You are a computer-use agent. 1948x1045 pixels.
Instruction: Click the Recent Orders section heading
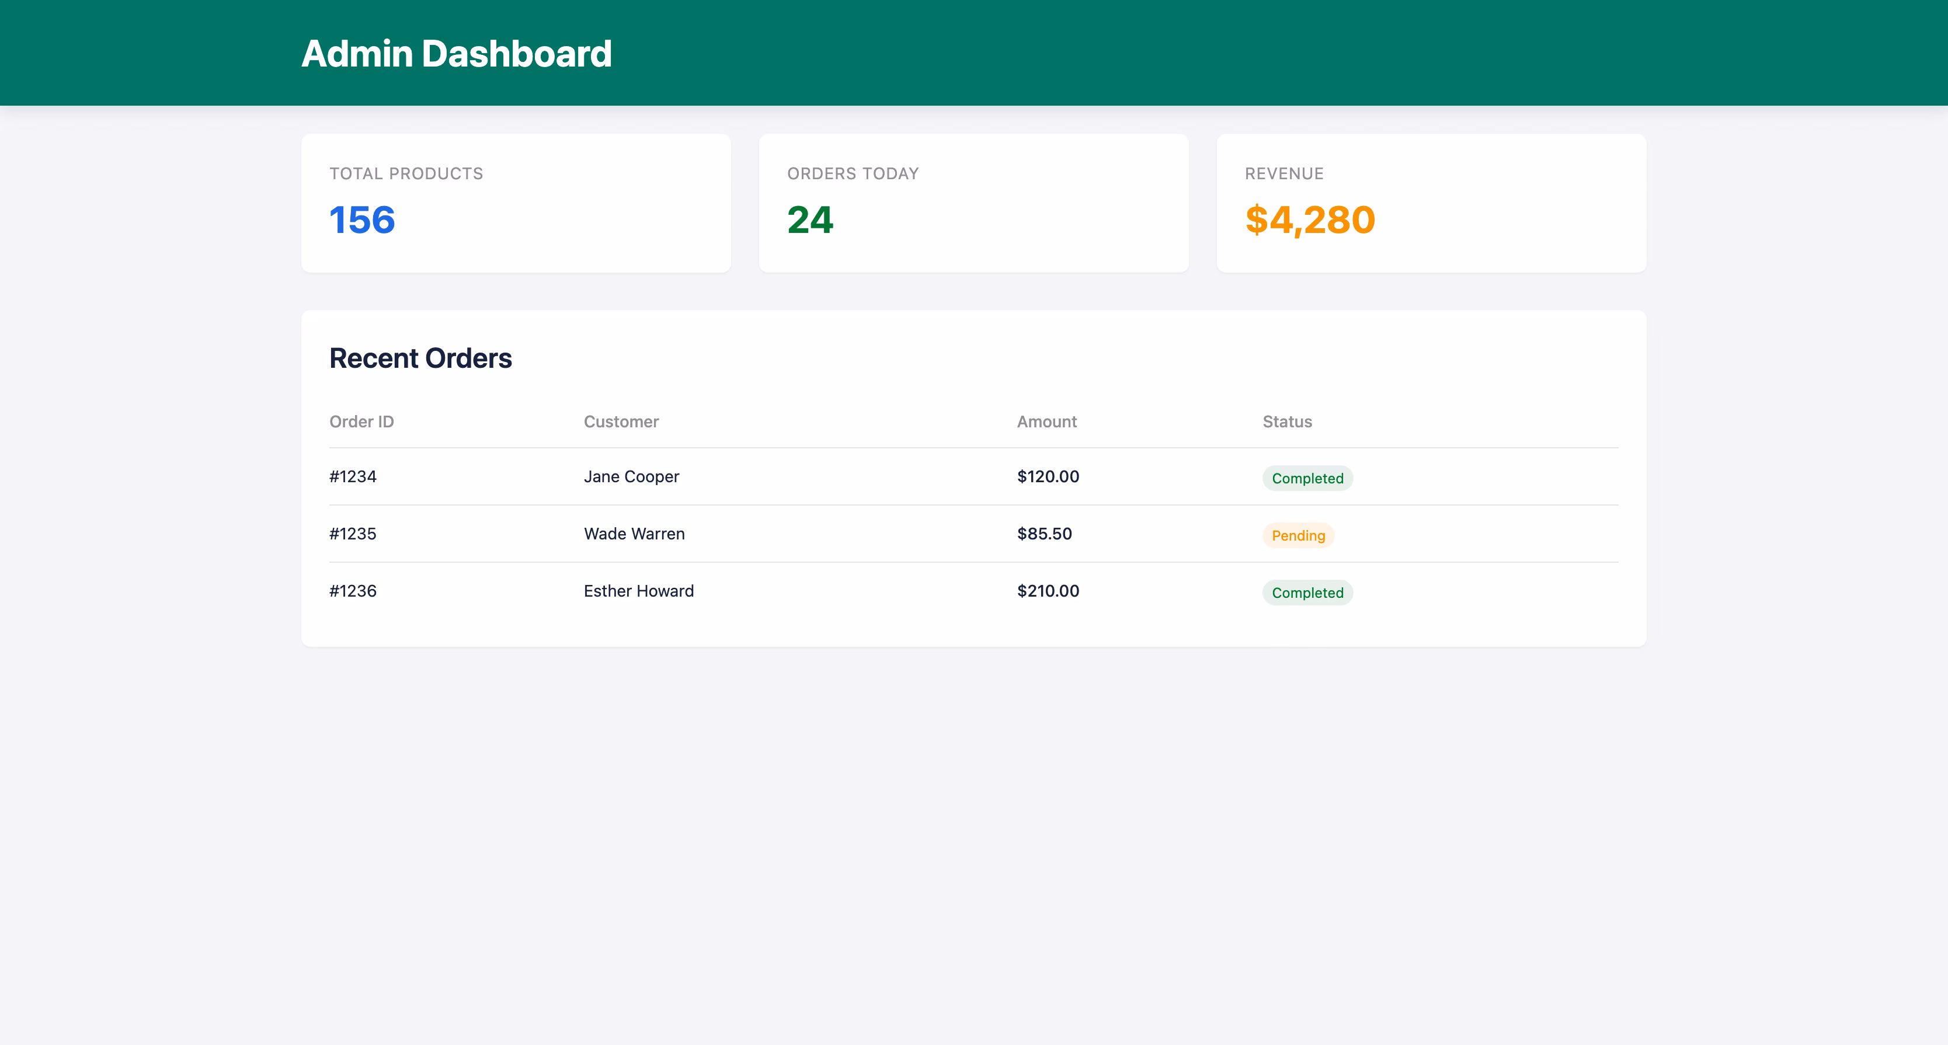click(x=420, y=358)
